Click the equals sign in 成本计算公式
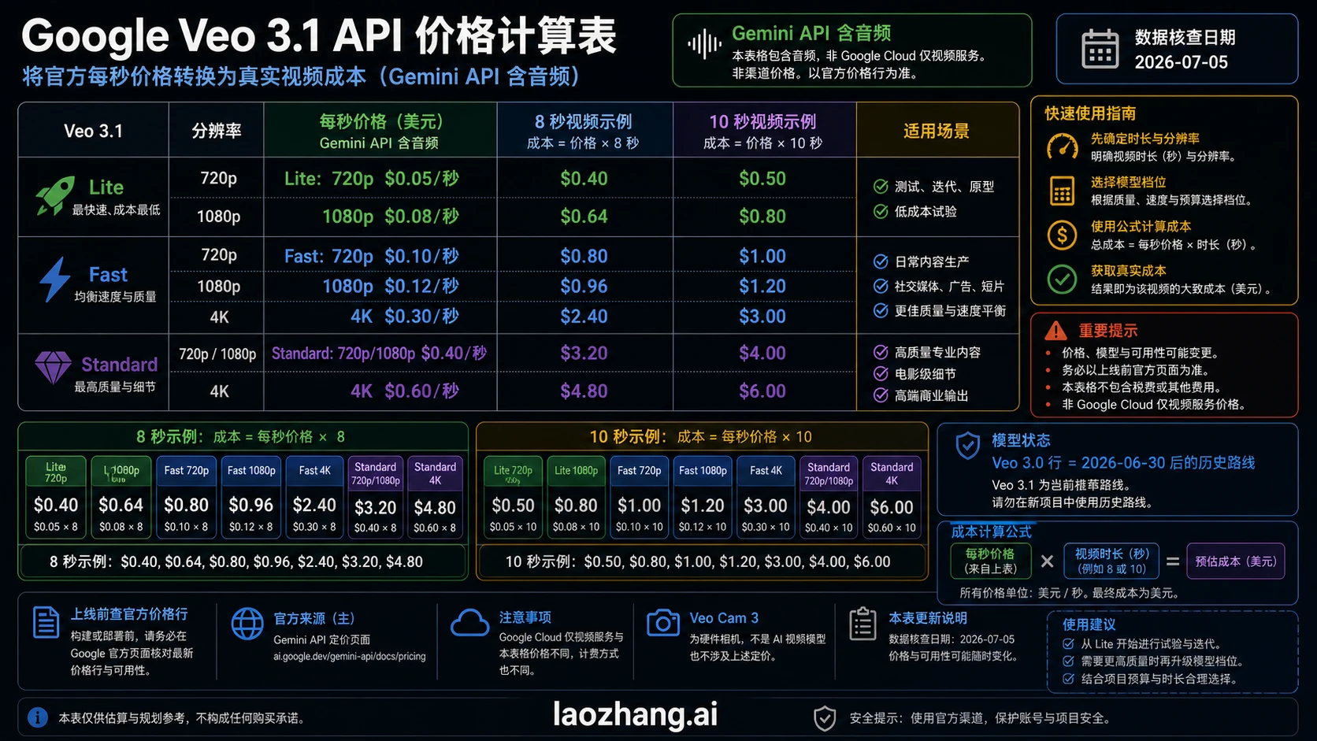Viewport: 1317px width, 741px height. point(1173,561)
